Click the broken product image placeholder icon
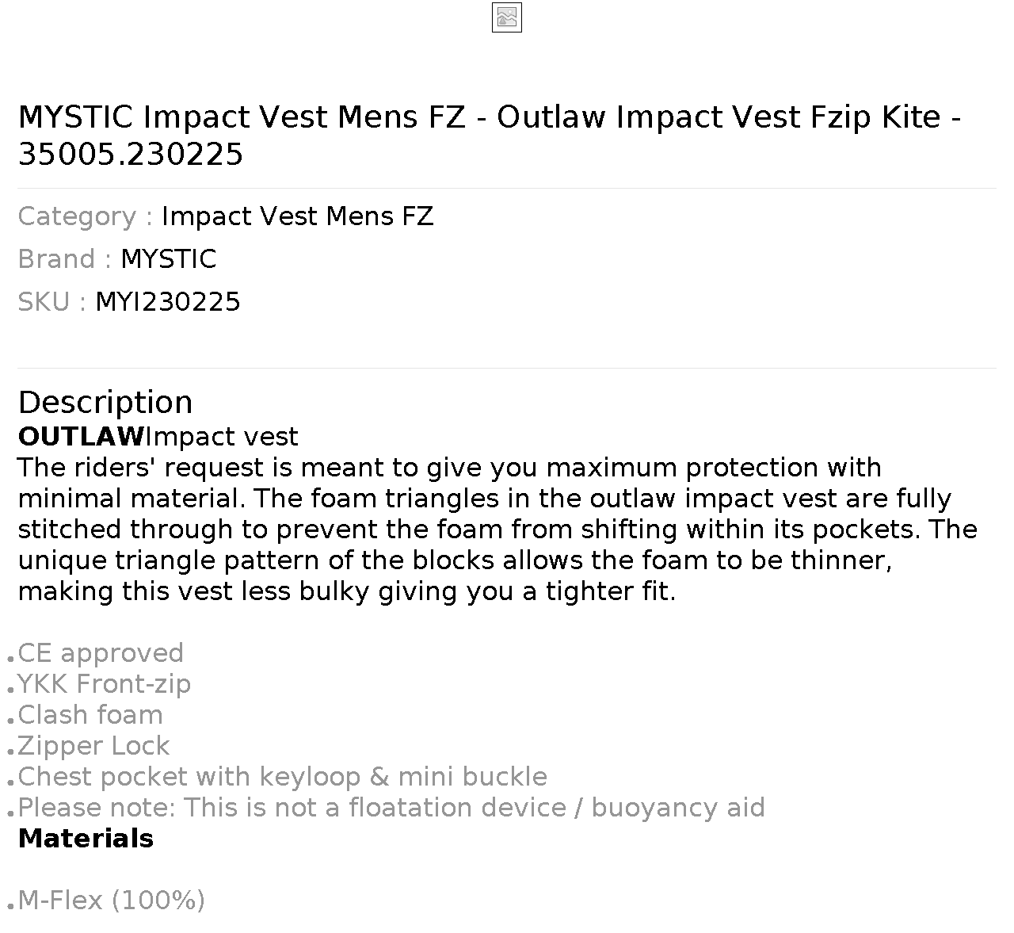The width and height of the screenshot is (1014, 933). 507,17
